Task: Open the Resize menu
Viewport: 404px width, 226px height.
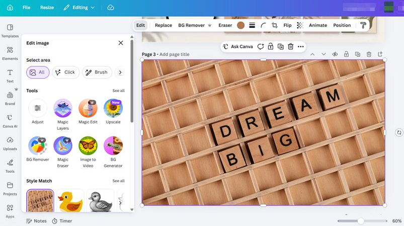Action: click(47, 8)
